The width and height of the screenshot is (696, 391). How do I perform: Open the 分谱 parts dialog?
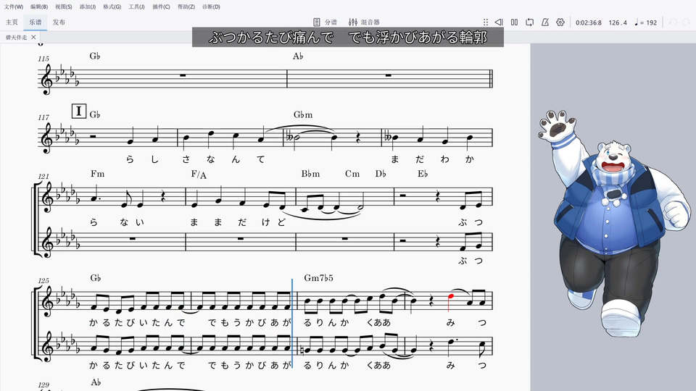tap(325, 22)
